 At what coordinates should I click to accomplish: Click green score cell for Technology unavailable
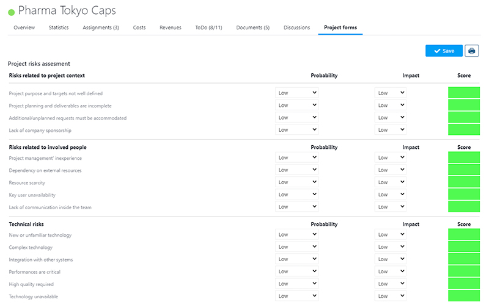point(463,296)
